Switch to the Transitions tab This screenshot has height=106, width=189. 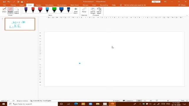[x=49, y=5]
